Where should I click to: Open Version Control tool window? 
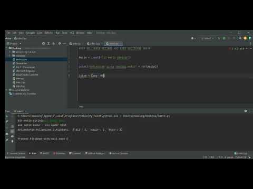pyautogui.click(x=16, y=153)
